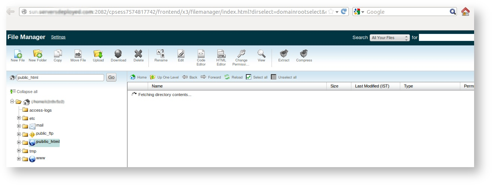Open the Code Editor tool
The height and width of the screenshot is (185, 492).
(201, 54)
